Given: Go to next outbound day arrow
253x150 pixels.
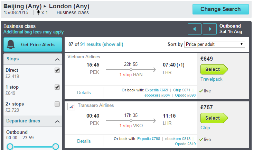Looking at the screenshot, I should tap(209, 29).
